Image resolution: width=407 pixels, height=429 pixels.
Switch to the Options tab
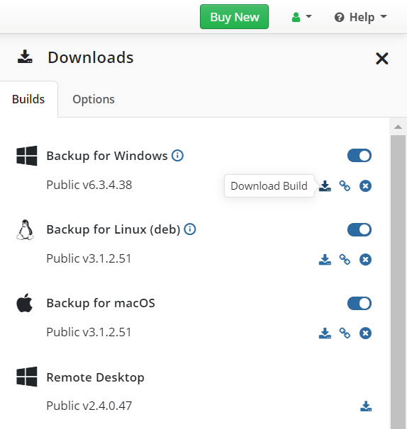click(x=94, y=99)
